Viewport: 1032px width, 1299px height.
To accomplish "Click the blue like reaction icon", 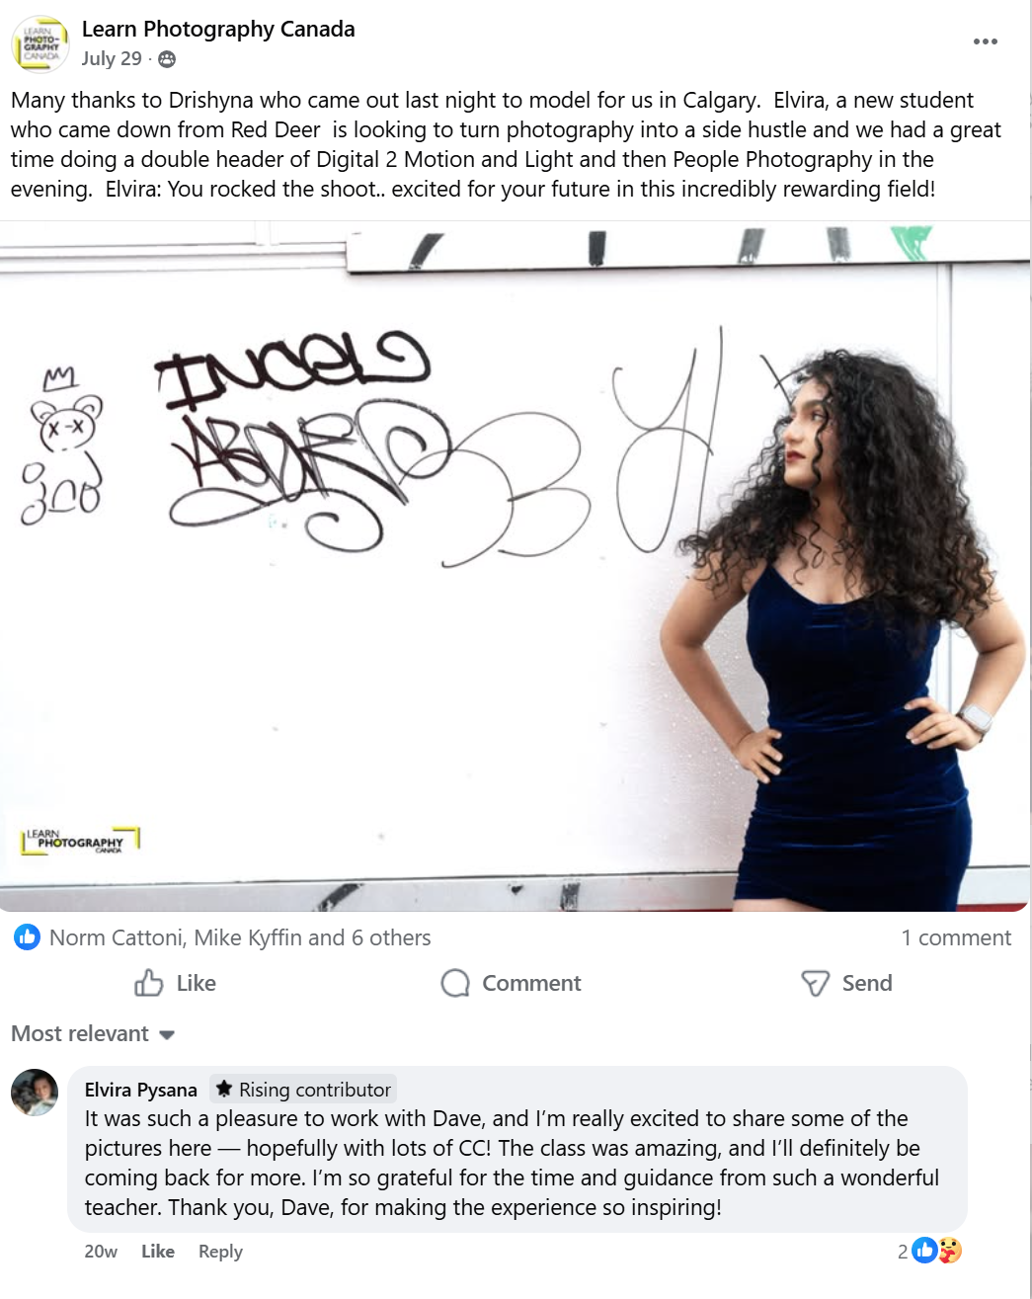I will (x=27, y=937).
